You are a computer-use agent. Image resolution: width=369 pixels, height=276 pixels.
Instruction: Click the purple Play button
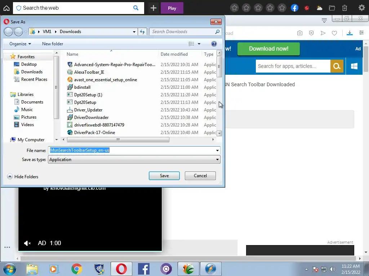point(172,8)
